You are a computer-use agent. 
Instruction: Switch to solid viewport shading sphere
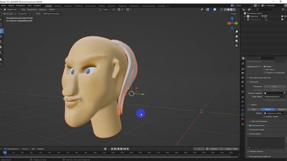(x=228, y=9)
